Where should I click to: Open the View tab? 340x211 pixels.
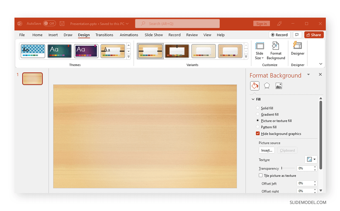pyautogui.click(x=207, y=35)
